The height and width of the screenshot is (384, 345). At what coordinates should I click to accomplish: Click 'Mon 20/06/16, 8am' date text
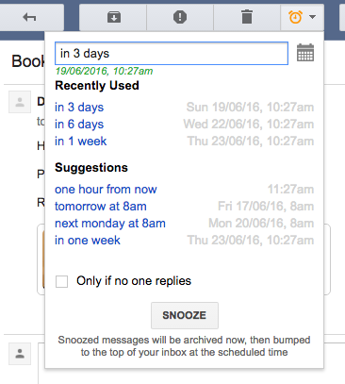point(261,224)
